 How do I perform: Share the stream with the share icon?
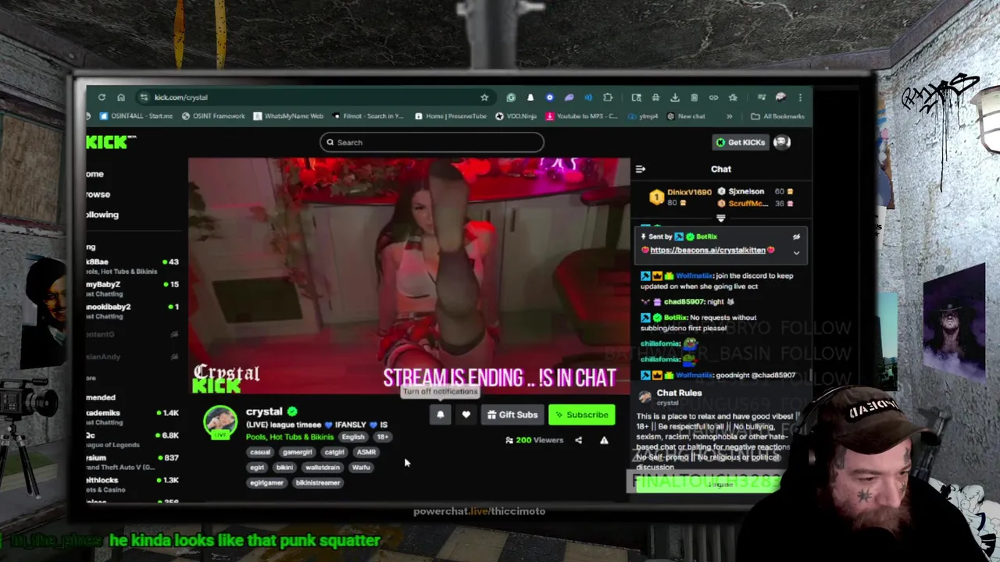pyautogui.click(x=578, y=440)
